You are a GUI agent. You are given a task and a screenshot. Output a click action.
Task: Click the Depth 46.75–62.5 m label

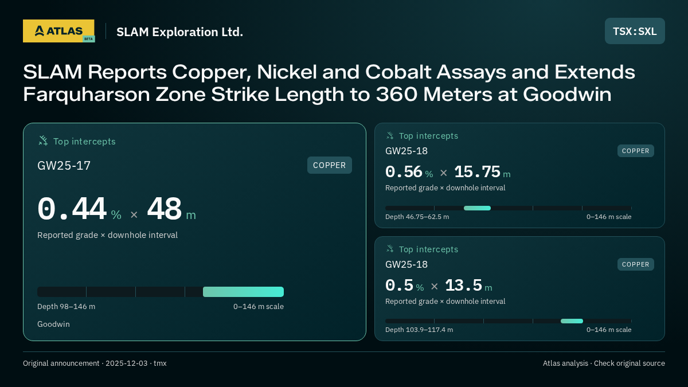(417, 217)
